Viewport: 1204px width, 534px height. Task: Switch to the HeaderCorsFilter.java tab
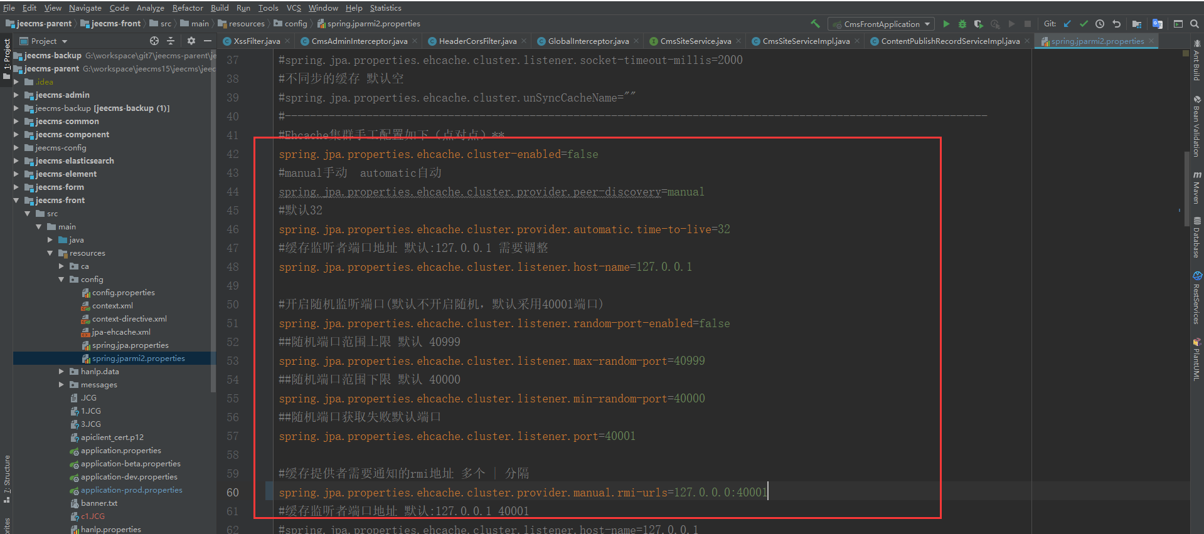click(477, 41)
